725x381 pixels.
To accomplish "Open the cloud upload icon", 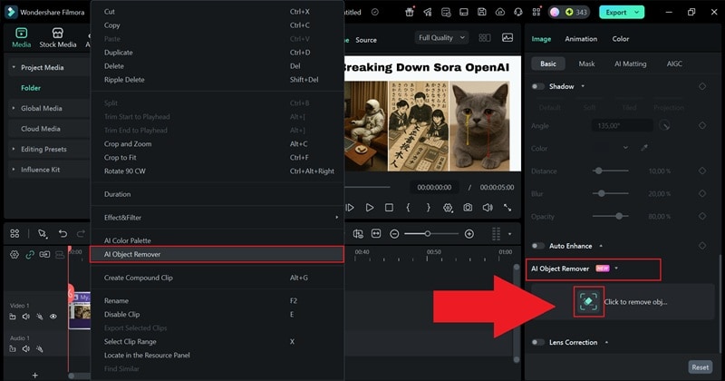I will [x=500, y=12].
